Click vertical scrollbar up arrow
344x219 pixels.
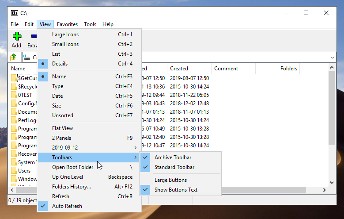332,67
